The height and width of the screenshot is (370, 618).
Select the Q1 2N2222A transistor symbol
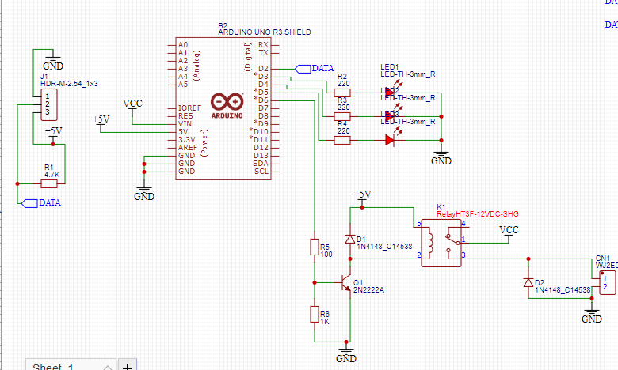(345, 283)
